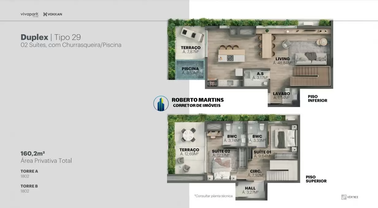Screen dimensions: 378x208
Task: Click the Torre A heading
Action: (29, 171)
